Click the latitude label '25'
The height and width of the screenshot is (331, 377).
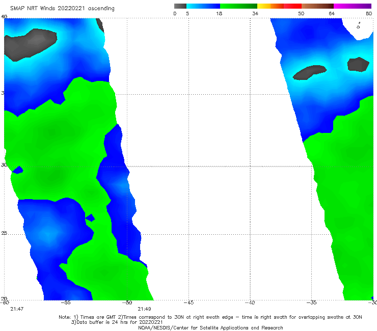coord(4,233)
